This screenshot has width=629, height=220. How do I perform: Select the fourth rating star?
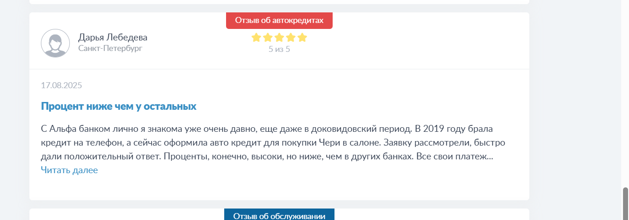click(291, 38)
